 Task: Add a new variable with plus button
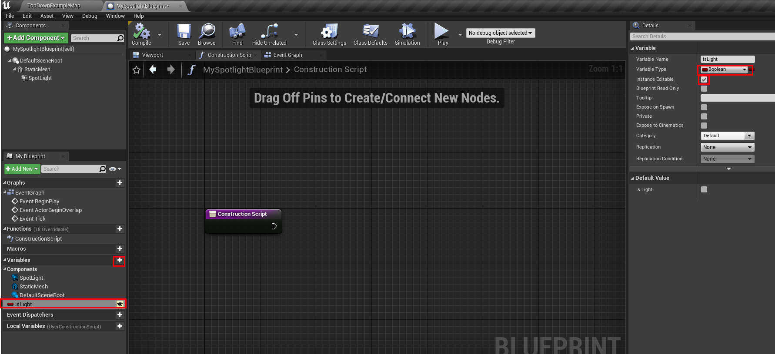(x=120, y=260)
